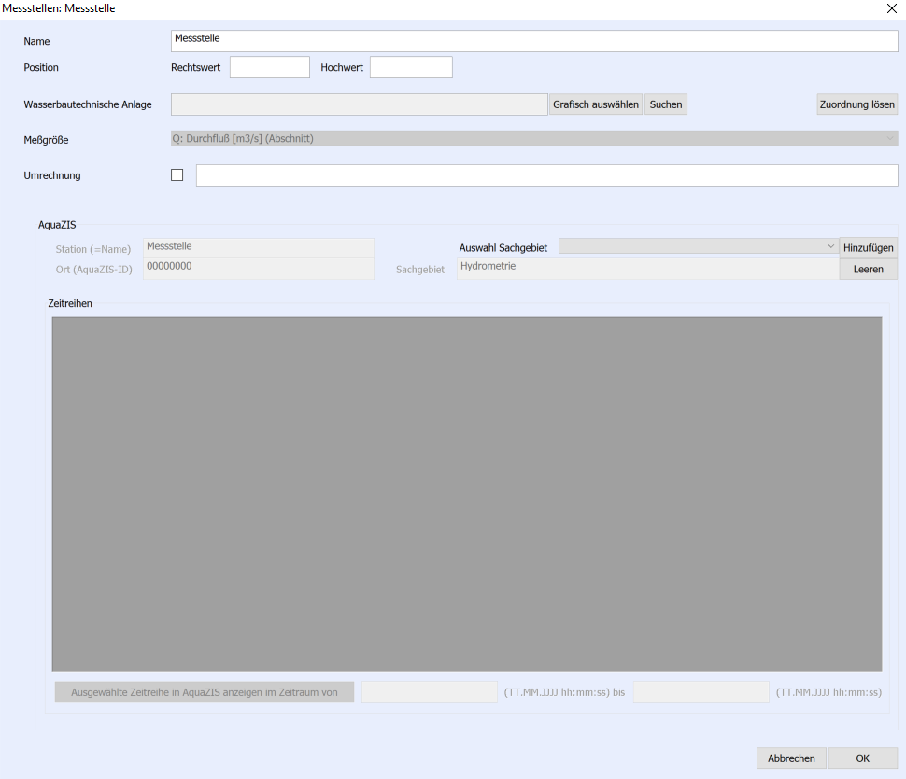The width and height of the screenshot is (906, 779).
Task: Expand the Auswahl Sachgebiet dropdown
Action: click(x=698, y=246)
